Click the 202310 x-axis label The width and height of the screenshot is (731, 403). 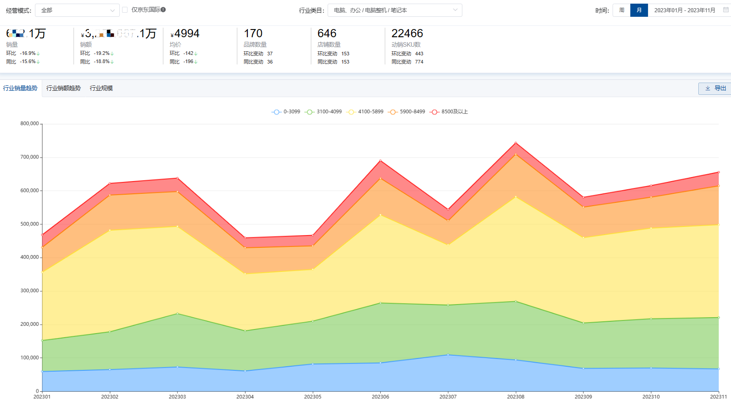tap(651, 397)
